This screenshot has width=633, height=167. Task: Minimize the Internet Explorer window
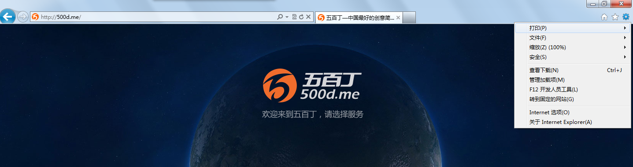[x=593, y=4]
